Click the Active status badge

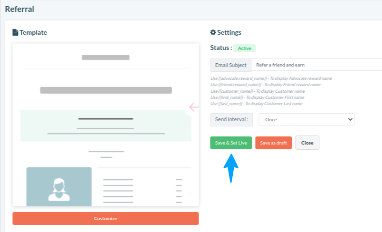tap(245, 48)
